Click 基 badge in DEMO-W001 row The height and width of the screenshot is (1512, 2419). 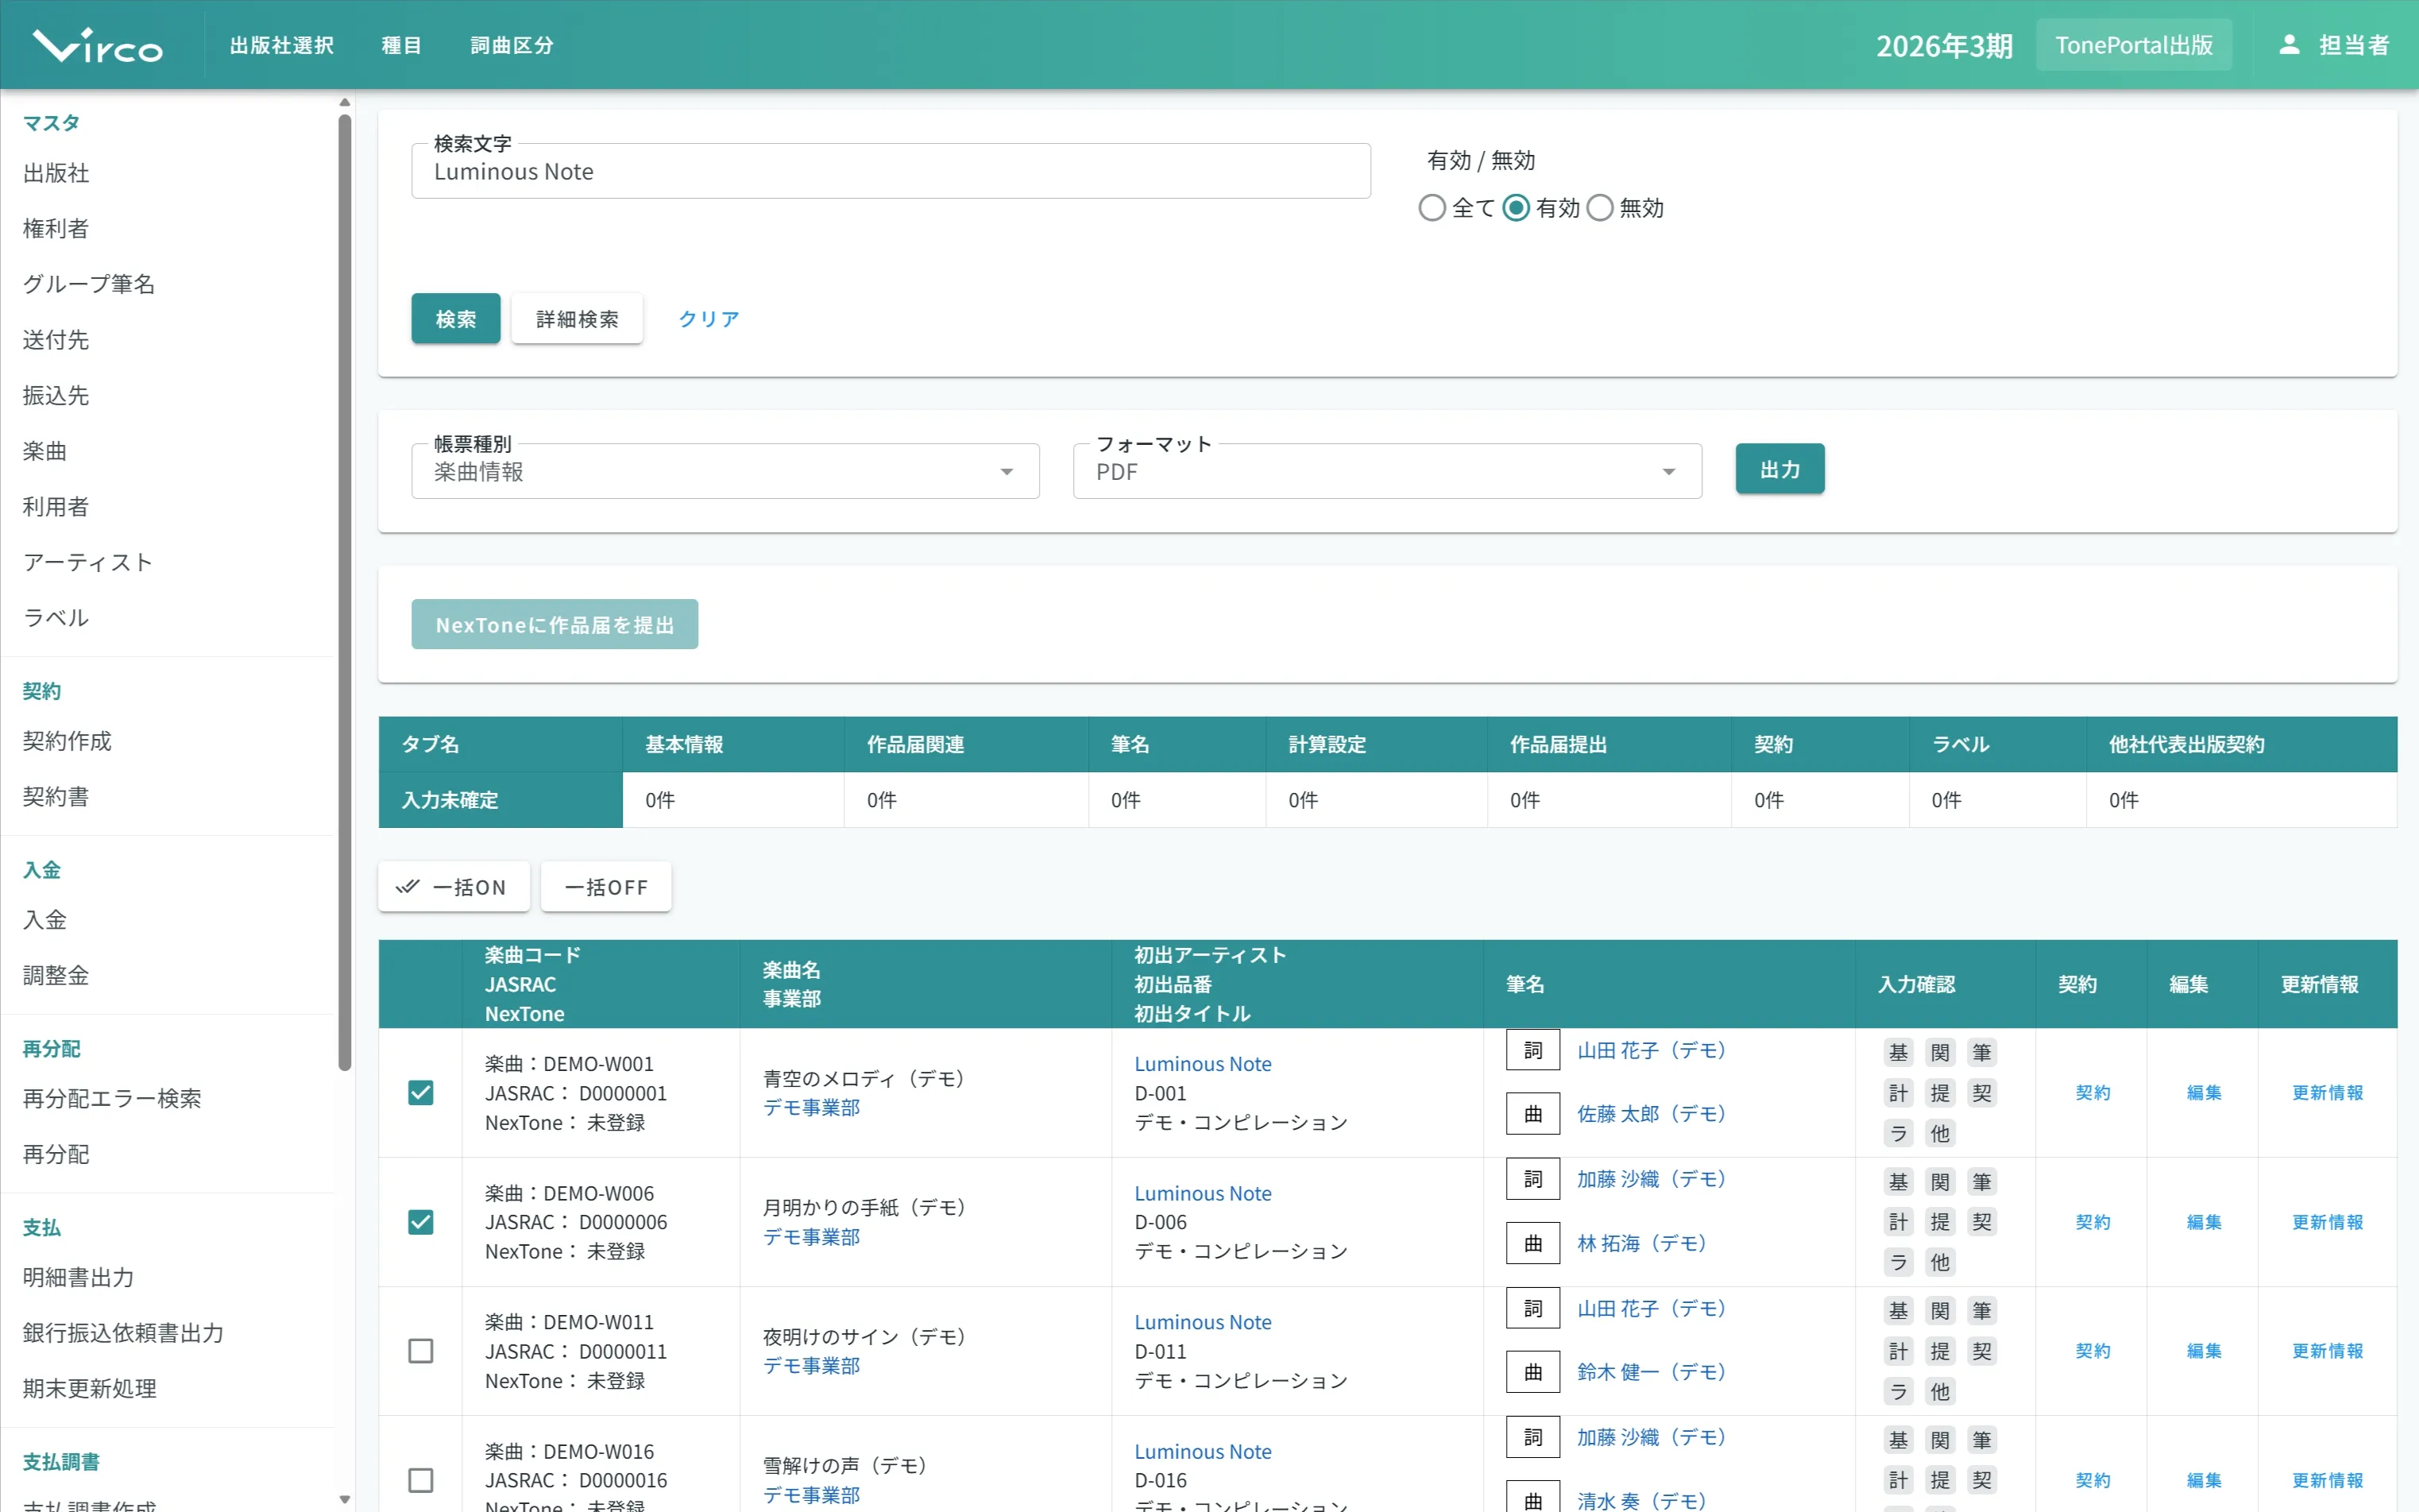(x=1898, y=1052)
